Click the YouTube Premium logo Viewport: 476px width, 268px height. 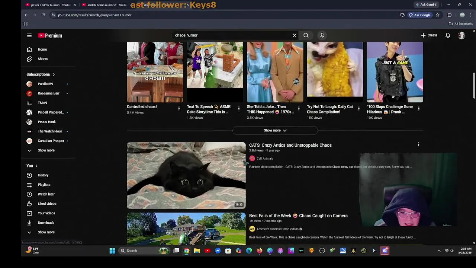50,35
